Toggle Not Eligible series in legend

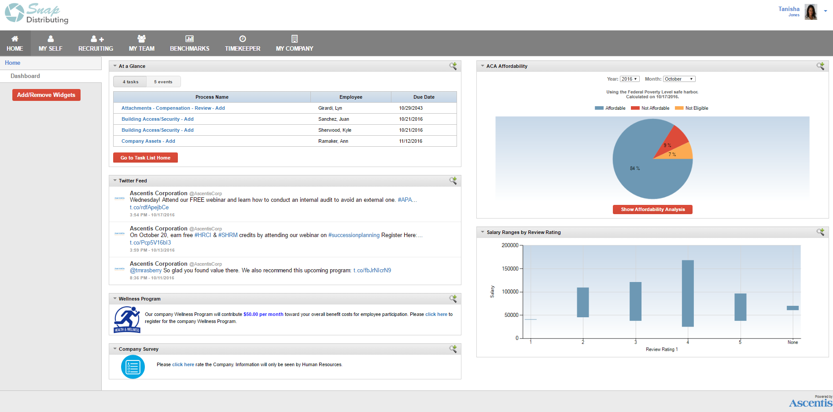(692, 108)
